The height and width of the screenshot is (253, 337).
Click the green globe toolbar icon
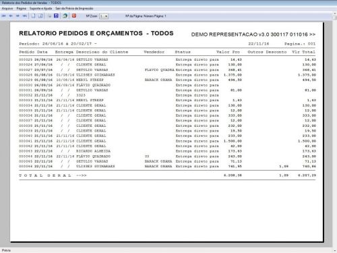[65, 16]
